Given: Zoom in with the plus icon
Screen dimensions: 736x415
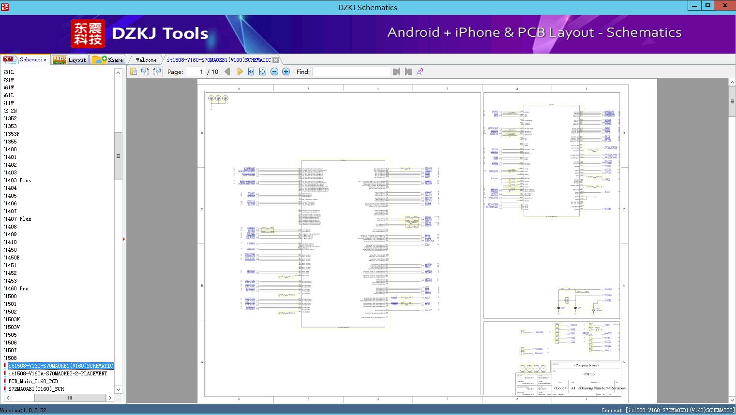Looking at the screenshot, I should click(286, 72).
